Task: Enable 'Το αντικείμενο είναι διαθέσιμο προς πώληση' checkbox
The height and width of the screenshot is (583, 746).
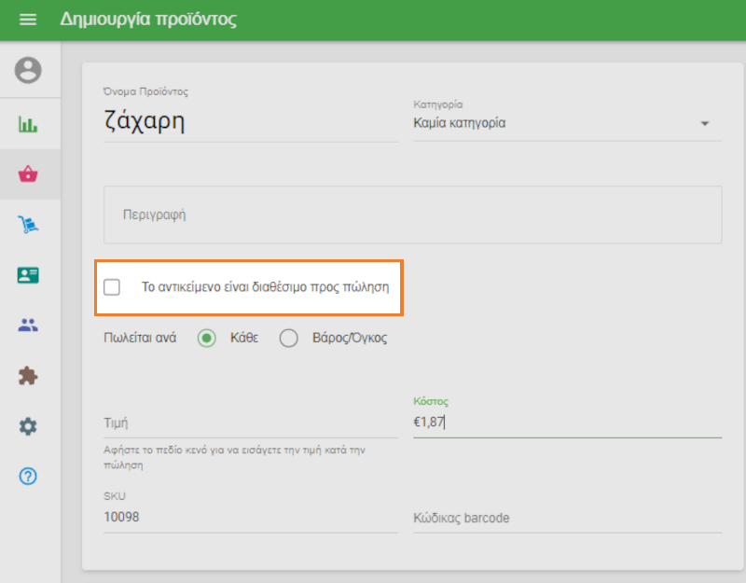Action: [112, 287]
